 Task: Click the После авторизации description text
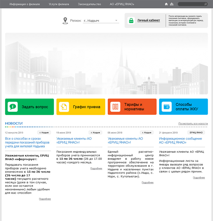pyautogui.click(x=186, y=20)
